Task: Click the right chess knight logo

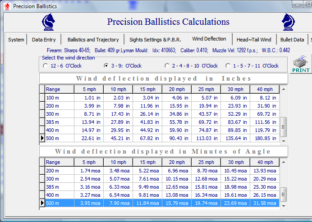Action: [288, 22]
